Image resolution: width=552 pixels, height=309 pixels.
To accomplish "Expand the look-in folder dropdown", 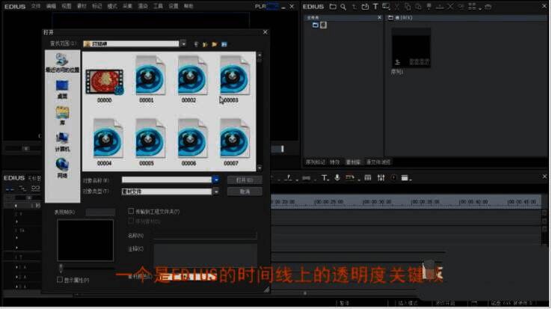I will (x=183, y=43).
